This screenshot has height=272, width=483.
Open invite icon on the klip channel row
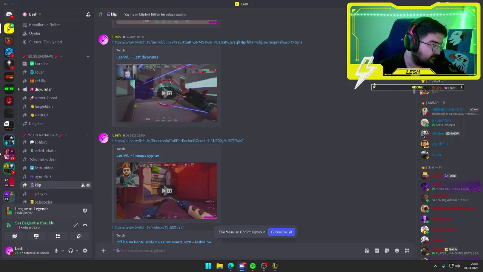pos(83,185)
